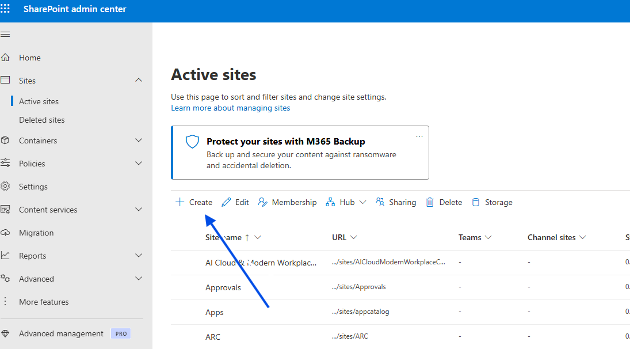Click the M365 Backup shield icon
This screenshot has height=349, width=630.
point(192,142)
